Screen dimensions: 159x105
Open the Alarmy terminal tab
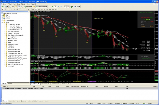(x=24, y=101)
